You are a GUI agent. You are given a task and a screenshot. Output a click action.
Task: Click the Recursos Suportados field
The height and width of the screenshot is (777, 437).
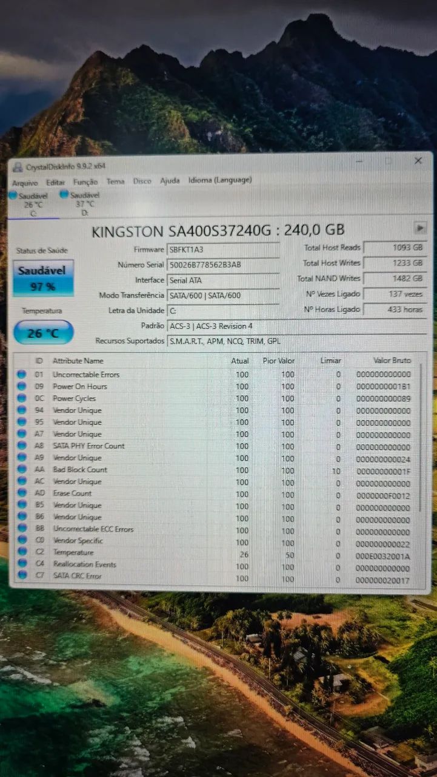click(x=296, y=341)
